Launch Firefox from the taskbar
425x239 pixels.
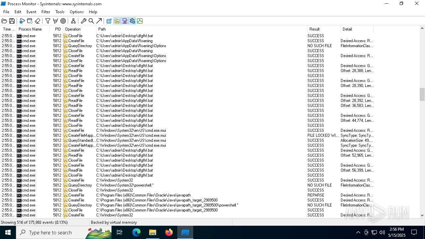(169, 232)
